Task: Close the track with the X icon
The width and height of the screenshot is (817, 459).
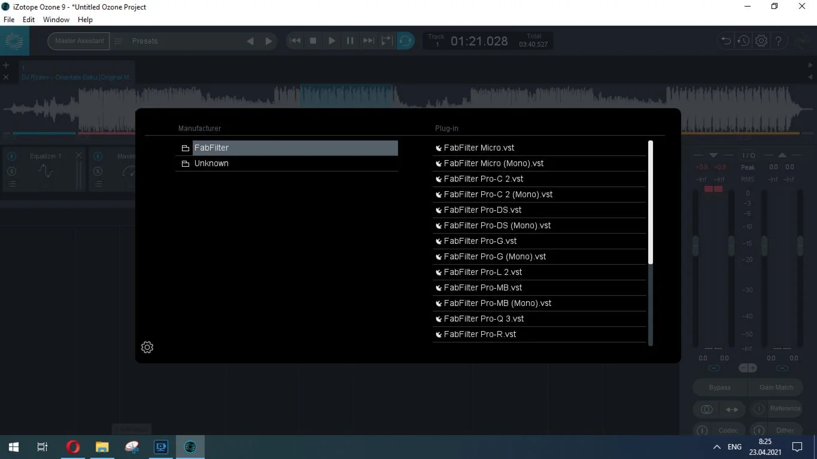Action: pos(6,77)
